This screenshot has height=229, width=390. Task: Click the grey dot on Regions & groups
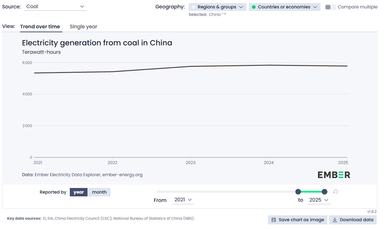tap(194, 7)
